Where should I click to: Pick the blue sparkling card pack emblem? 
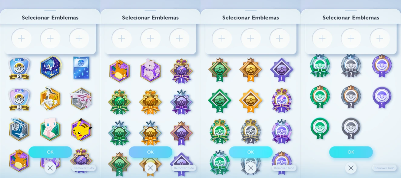coord(81,68)
